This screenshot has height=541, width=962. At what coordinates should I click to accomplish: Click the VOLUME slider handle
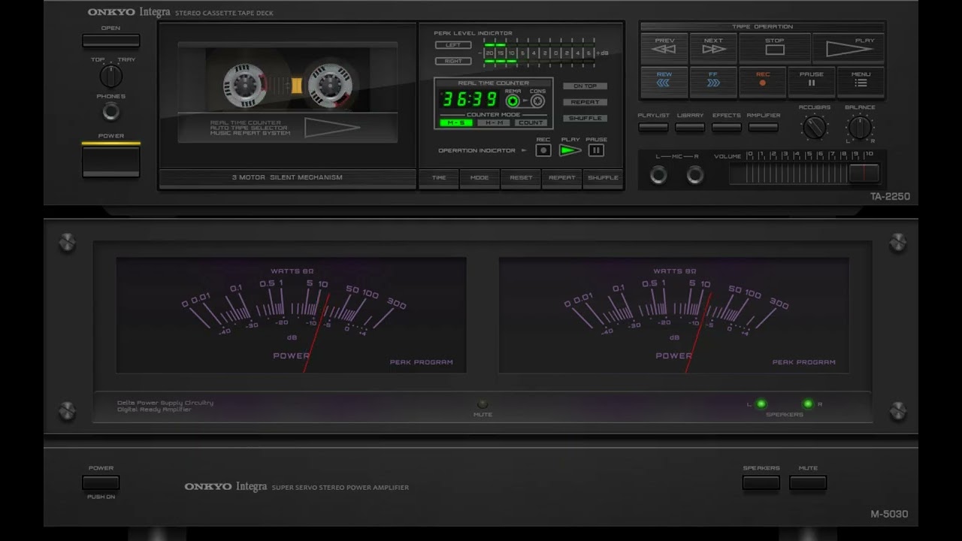tap(864, 174)
